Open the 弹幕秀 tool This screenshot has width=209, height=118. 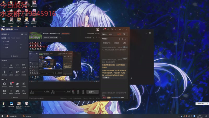click(4, 92)
